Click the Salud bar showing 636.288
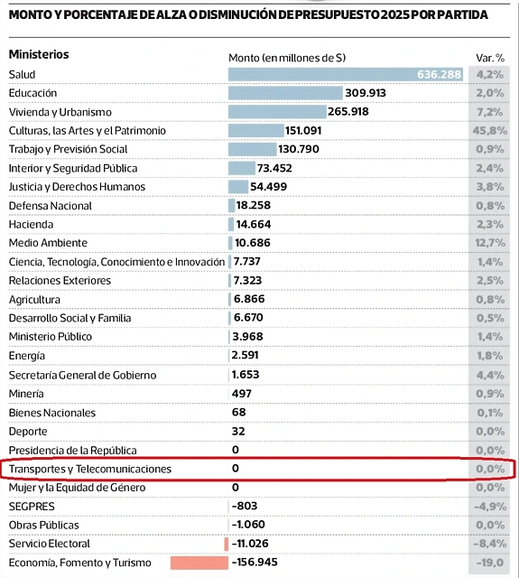Screen dimensions: 519x578 click(x=346, y=74)
